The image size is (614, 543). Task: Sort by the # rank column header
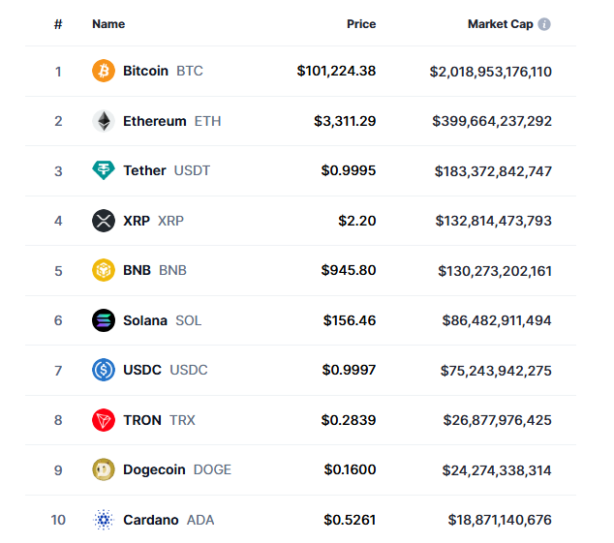point(58,24)
